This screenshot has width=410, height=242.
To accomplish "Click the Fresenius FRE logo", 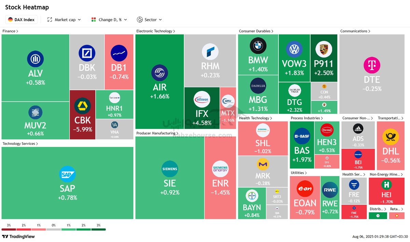I will pos(354,185).
